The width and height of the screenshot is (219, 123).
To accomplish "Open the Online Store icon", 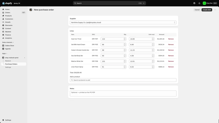I will tap(3, 46).
